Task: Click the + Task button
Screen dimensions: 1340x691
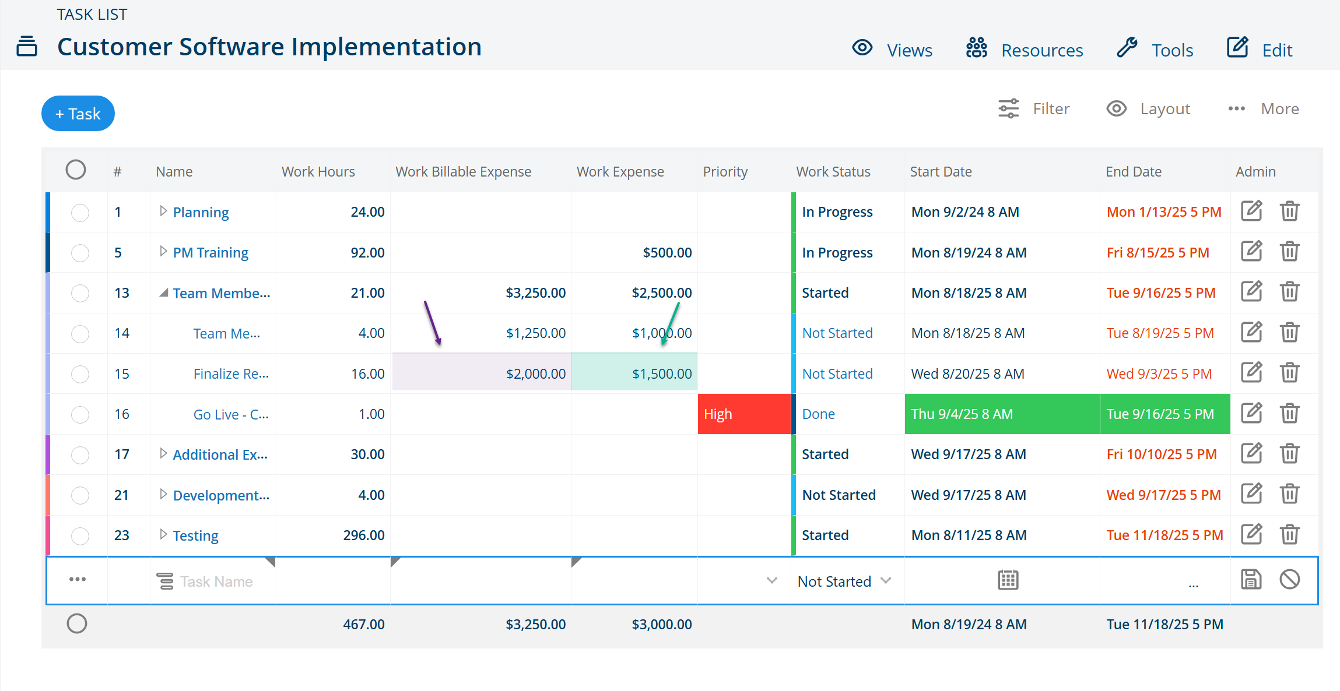Action: click(78, 114)
